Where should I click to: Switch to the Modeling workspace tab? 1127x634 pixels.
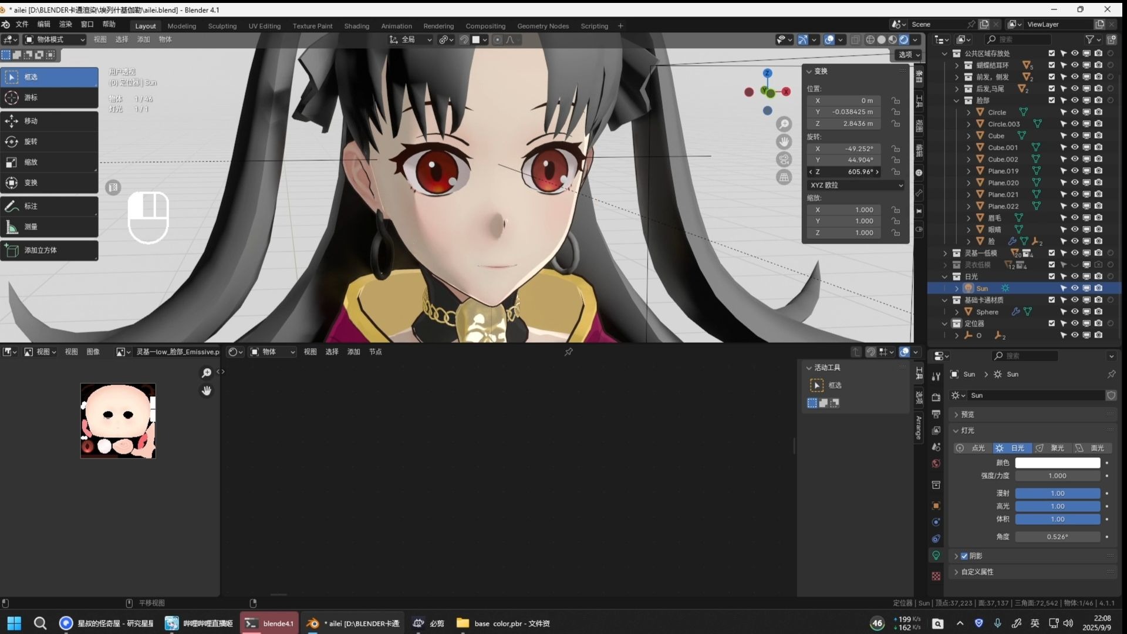(181, 26)
